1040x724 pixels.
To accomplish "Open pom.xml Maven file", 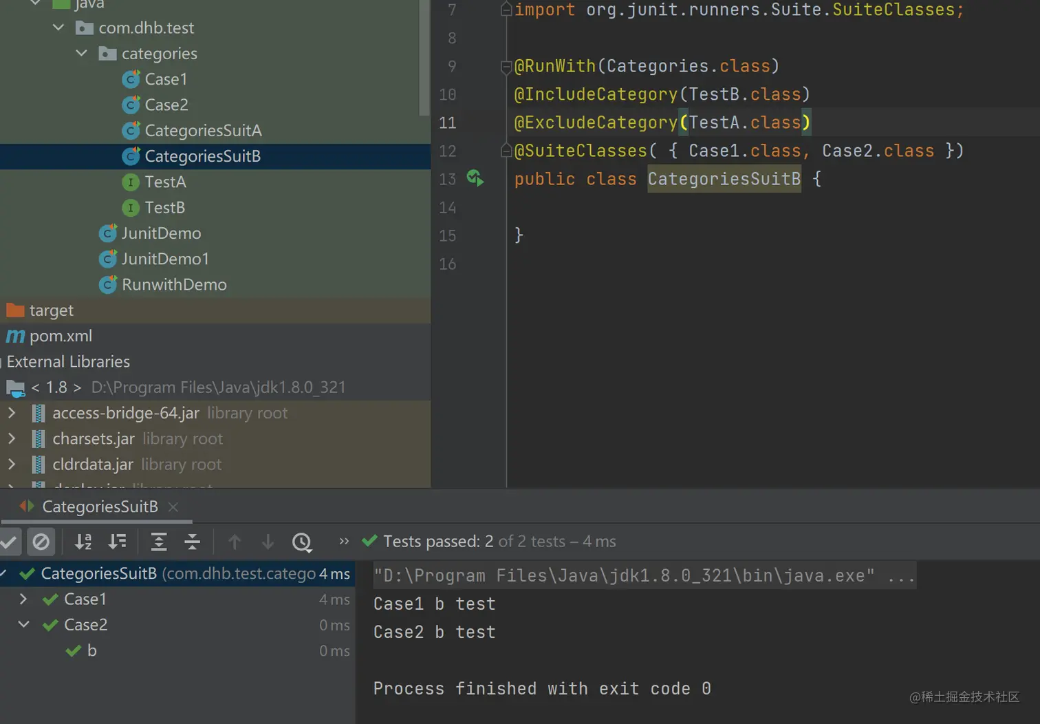I will tap(61, 336).
